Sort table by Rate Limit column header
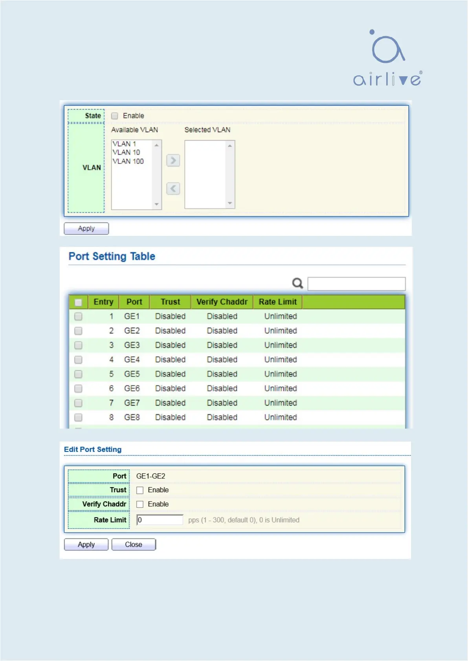 pyautogui.click(x=277, y=302)
